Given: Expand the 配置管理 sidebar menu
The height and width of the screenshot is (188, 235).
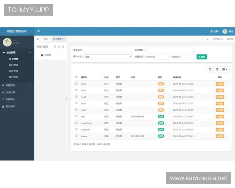Looking at the screenshot, I should point(16,85).
